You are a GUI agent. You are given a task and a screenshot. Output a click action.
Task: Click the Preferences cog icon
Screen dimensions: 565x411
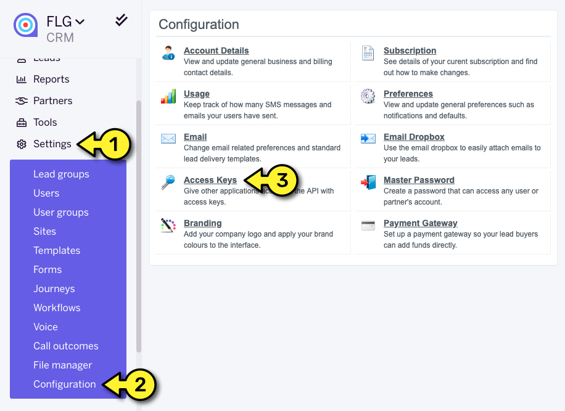tap(368, 97)
